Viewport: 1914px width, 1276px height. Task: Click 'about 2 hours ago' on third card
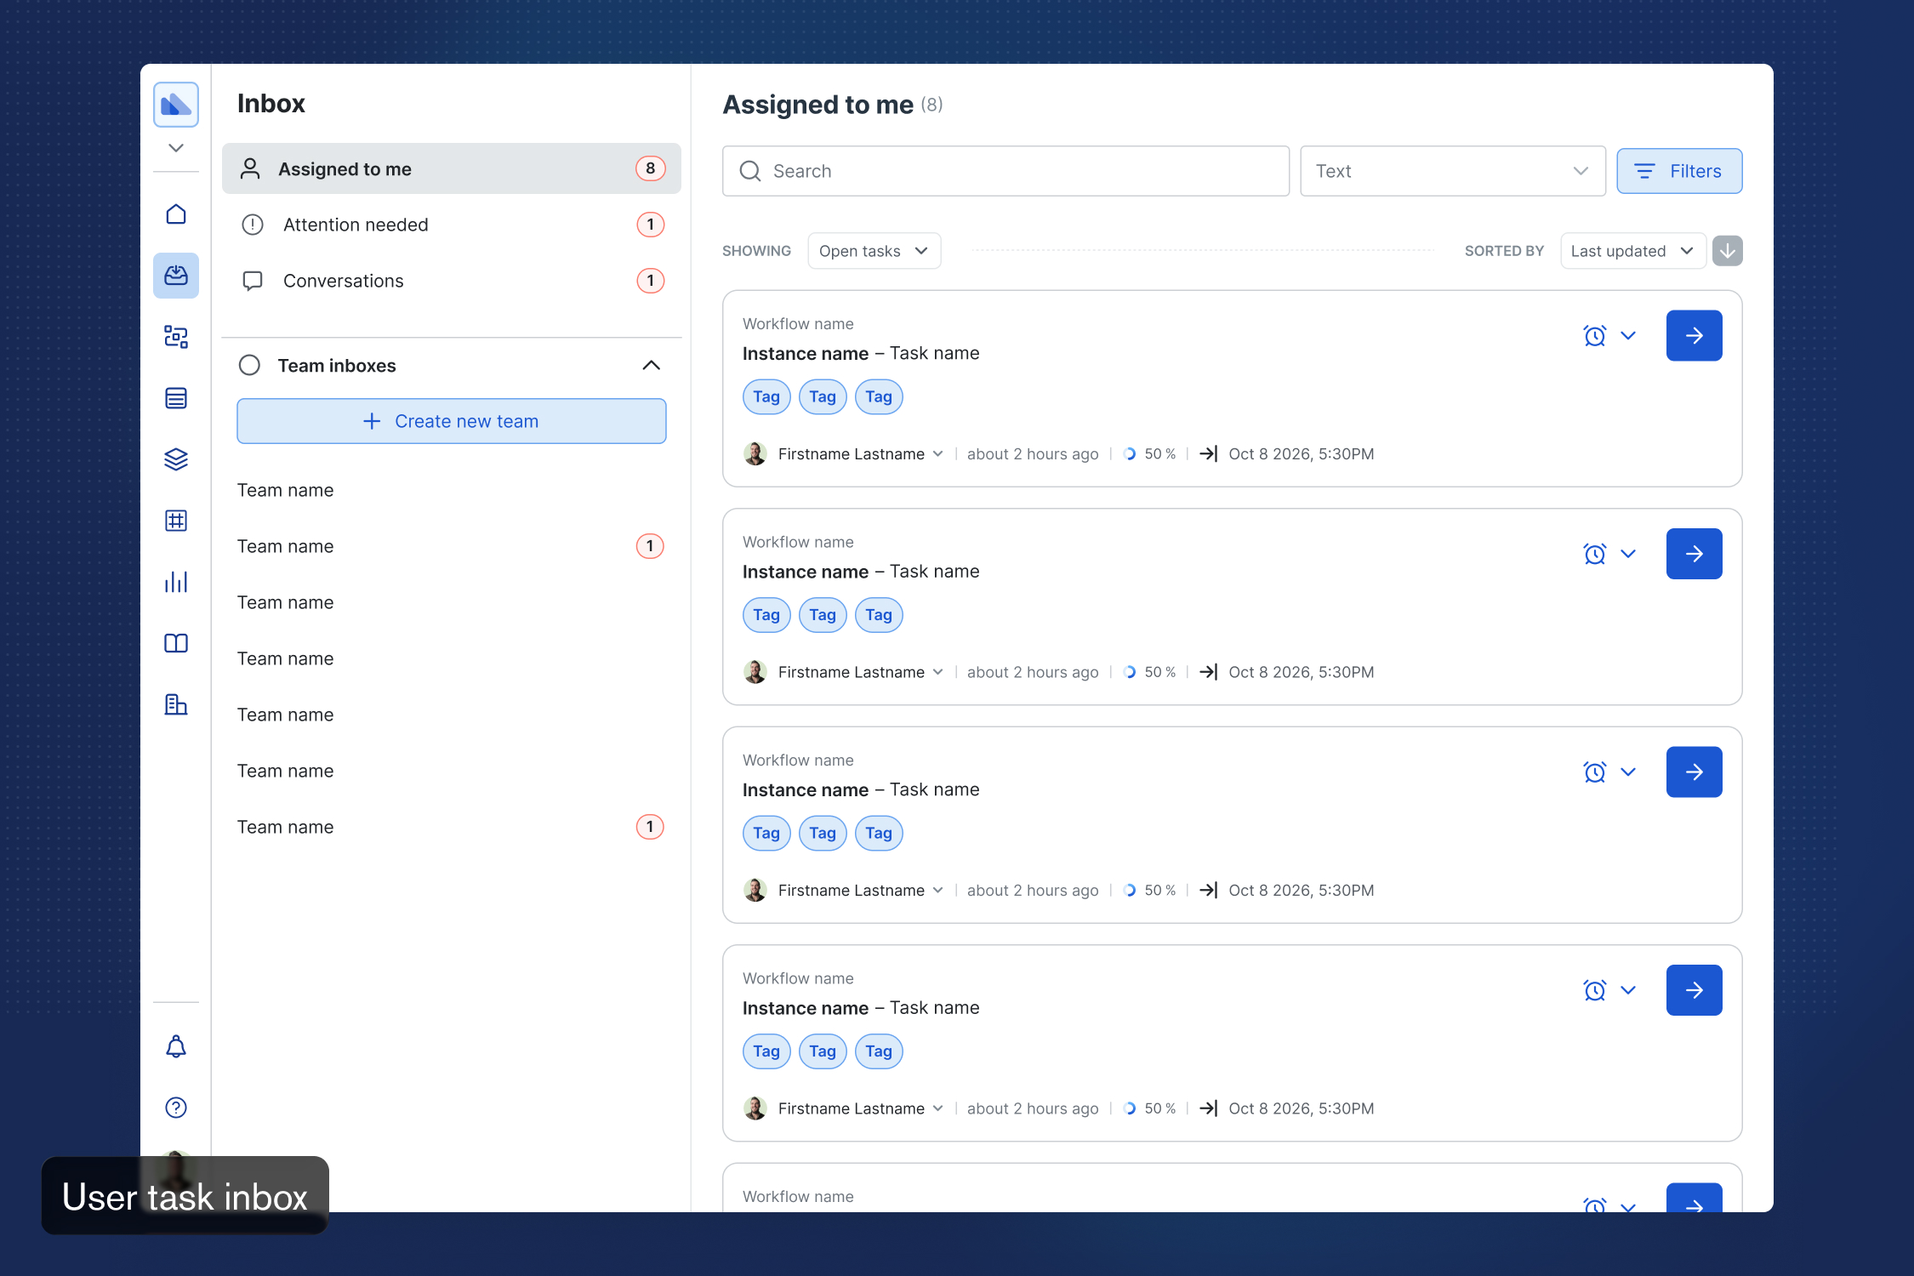click(x=1033, y=891)
